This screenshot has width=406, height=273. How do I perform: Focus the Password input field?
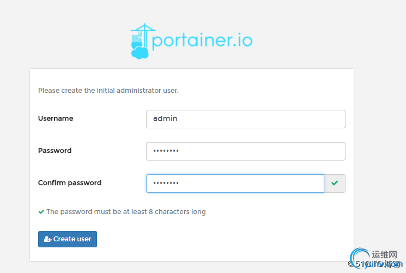(245, 151)
